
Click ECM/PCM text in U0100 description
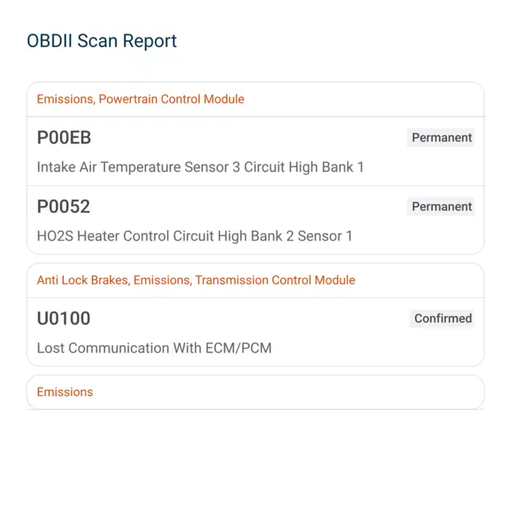[238, 348]
